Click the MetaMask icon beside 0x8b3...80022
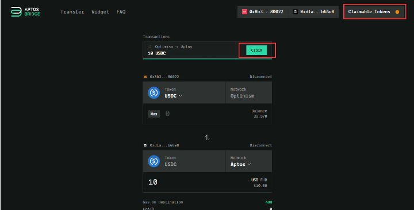 [145, 77]
